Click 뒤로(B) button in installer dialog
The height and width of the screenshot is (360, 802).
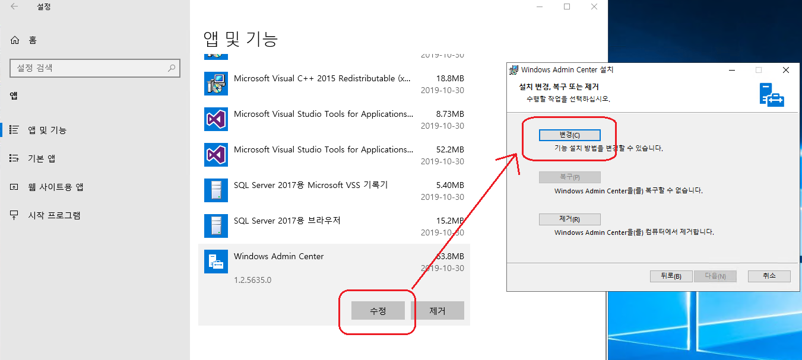(673, 276)
